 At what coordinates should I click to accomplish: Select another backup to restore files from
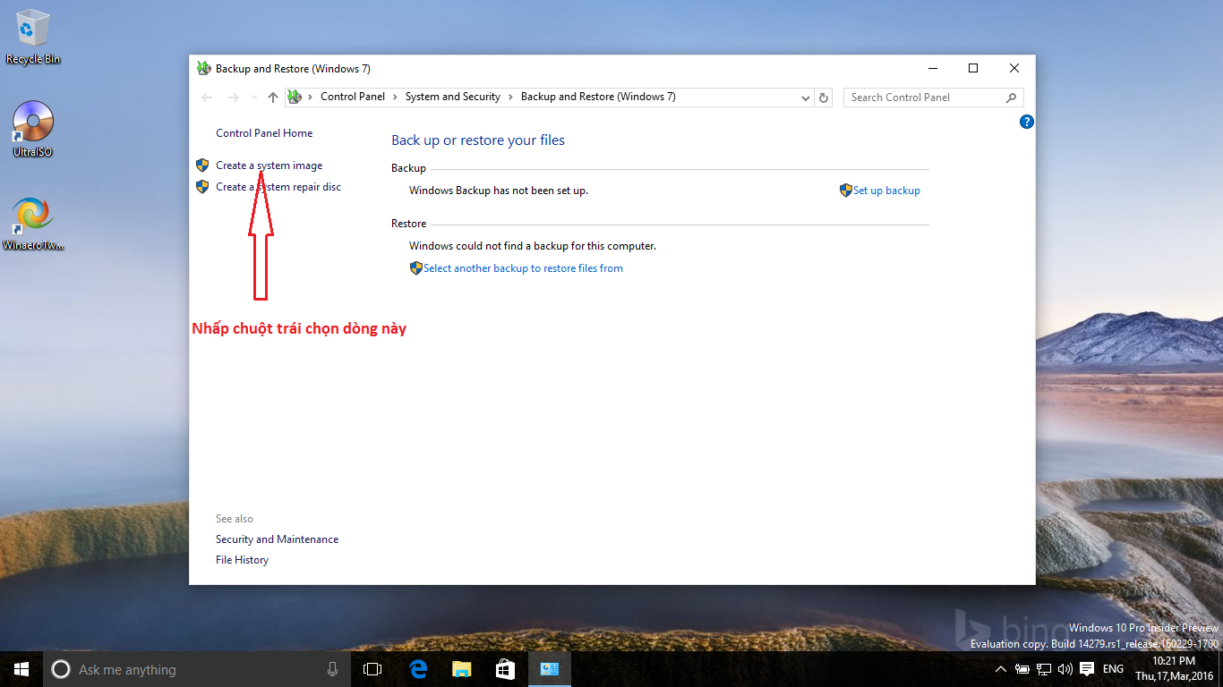click(x=523, y=268)
